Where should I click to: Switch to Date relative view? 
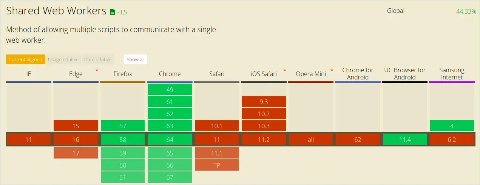tap(98, 59)
